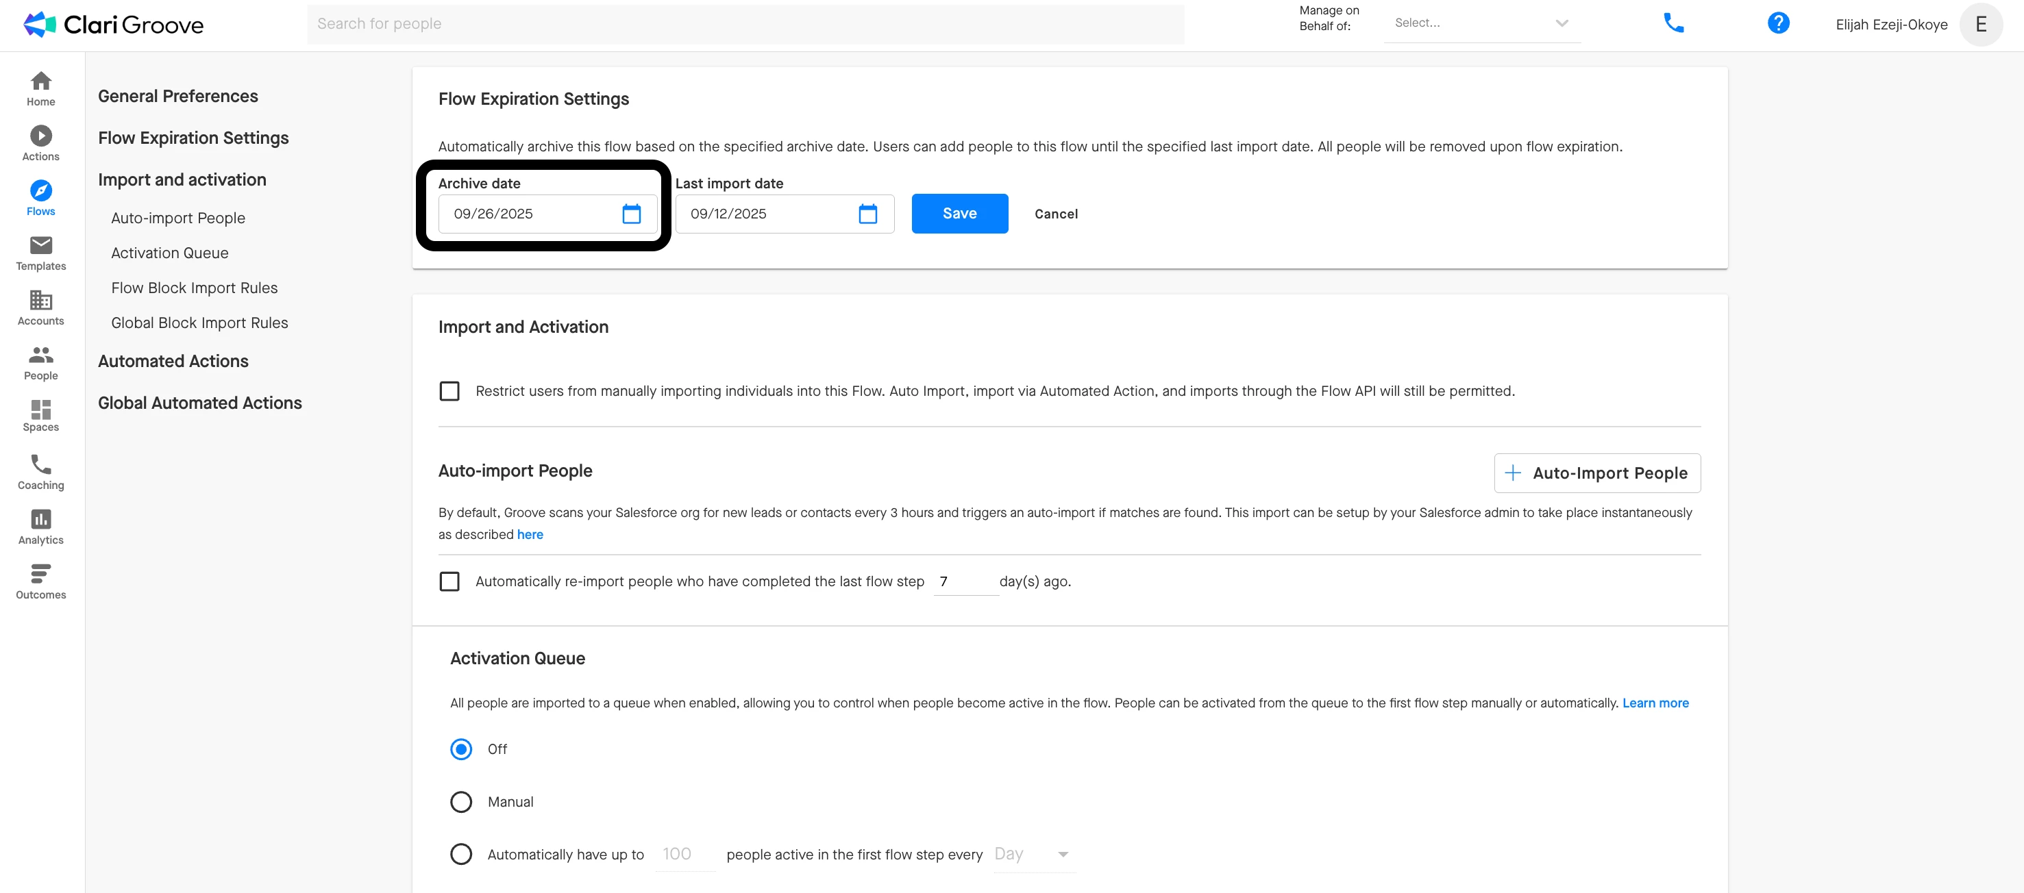Open the Day frequency dropdown
Viewport: 2024px width, 893px height.
coord(1033,855)
